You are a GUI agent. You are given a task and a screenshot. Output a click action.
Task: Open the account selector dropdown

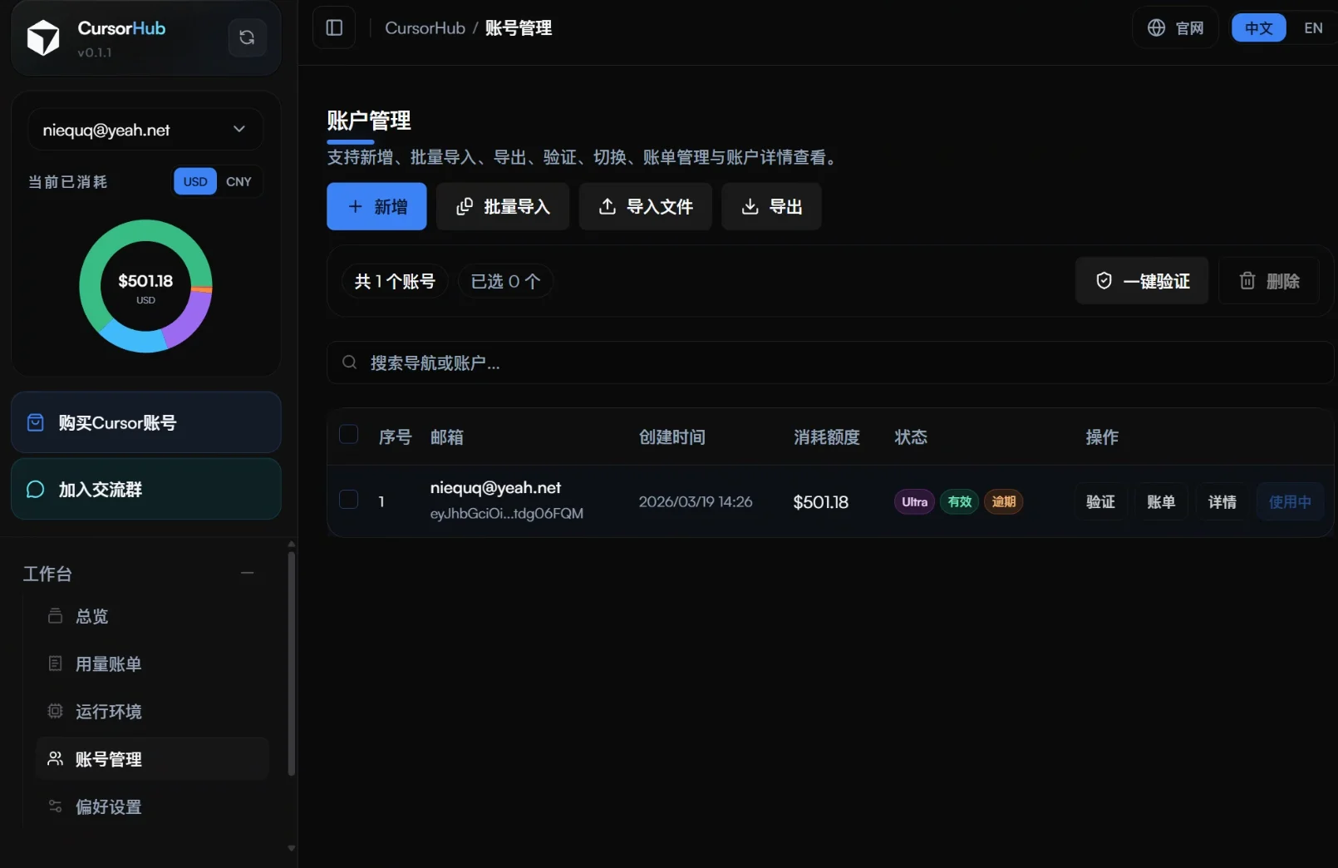[x=239, y=130]
